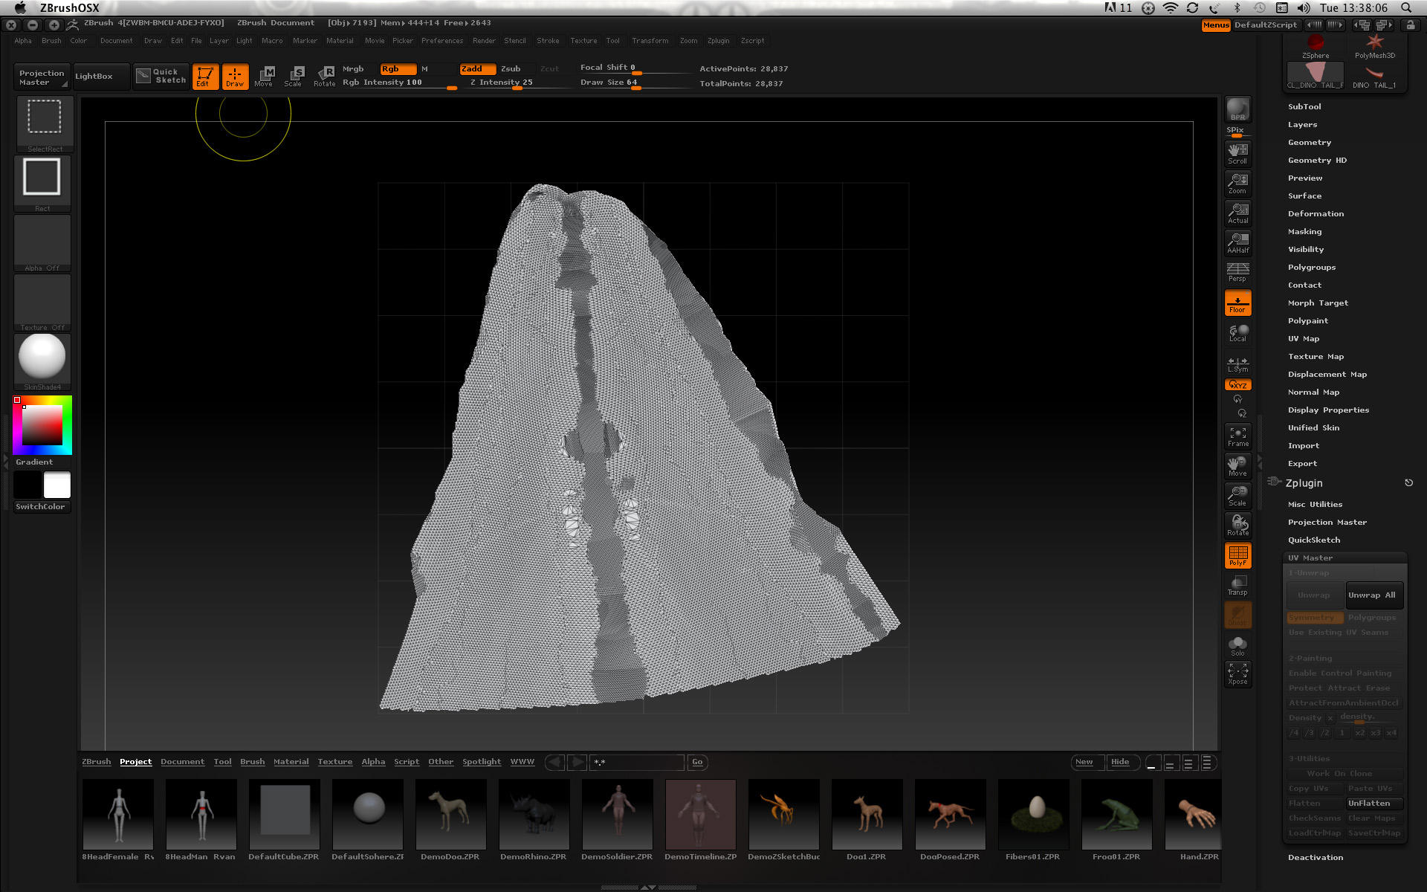Expand the Display Properties section

pyautogui.click(x=1328, y=410)
